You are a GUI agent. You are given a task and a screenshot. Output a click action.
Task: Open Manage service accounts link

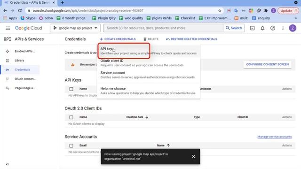pos(275,137)
